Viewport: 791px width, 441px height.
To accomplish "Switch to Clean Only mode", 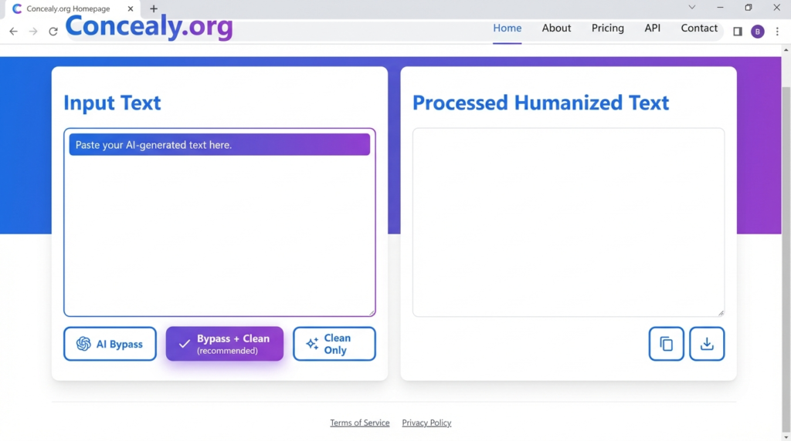I will pos(334,344).
